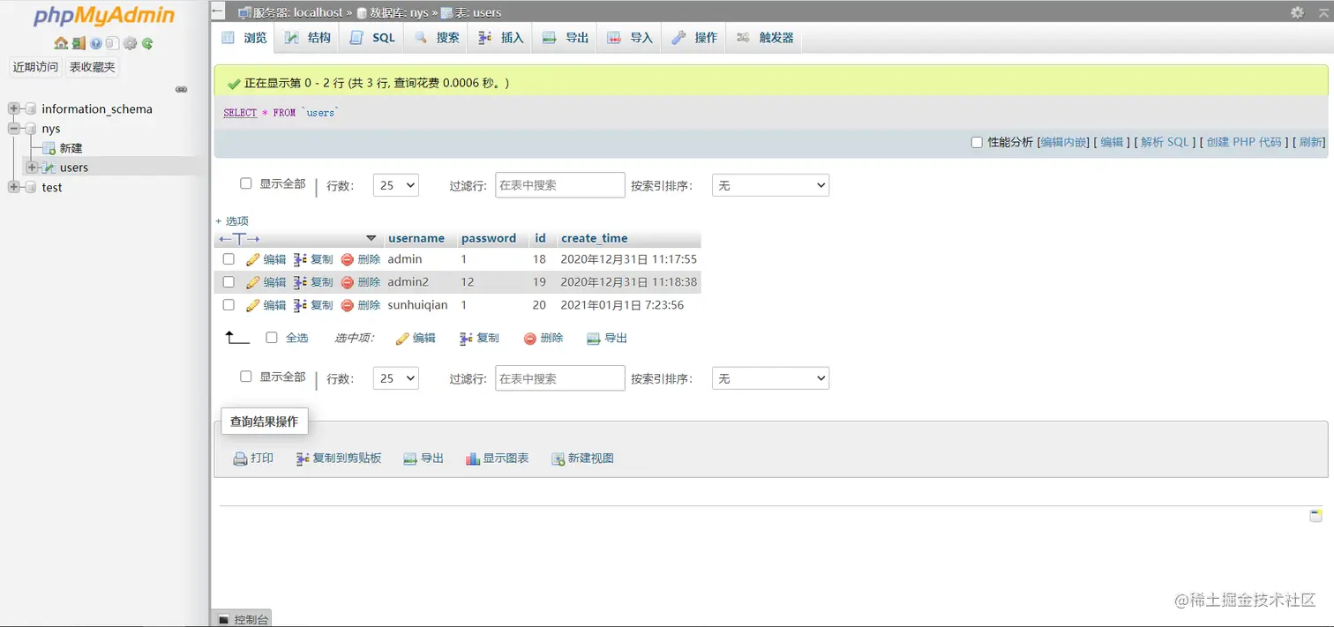Tick the 全选 check-all checkbox

coord(272,338)
